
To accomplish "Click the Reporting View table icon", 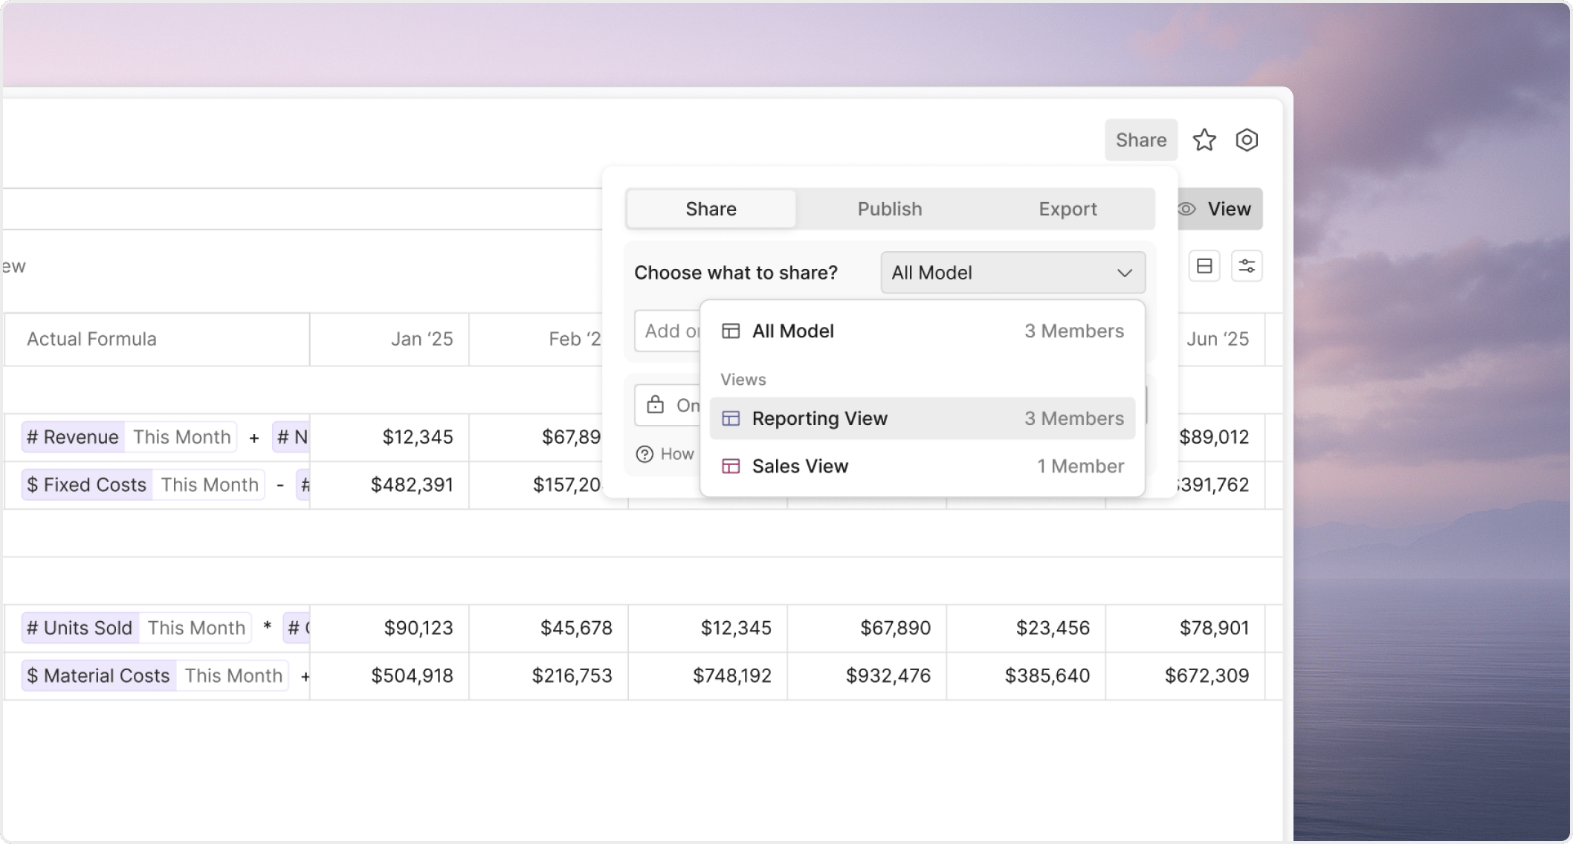I will pos(731,419).
